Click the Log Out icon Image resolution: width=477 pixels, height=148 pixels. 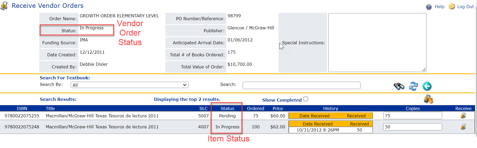[x=452, y=6]
